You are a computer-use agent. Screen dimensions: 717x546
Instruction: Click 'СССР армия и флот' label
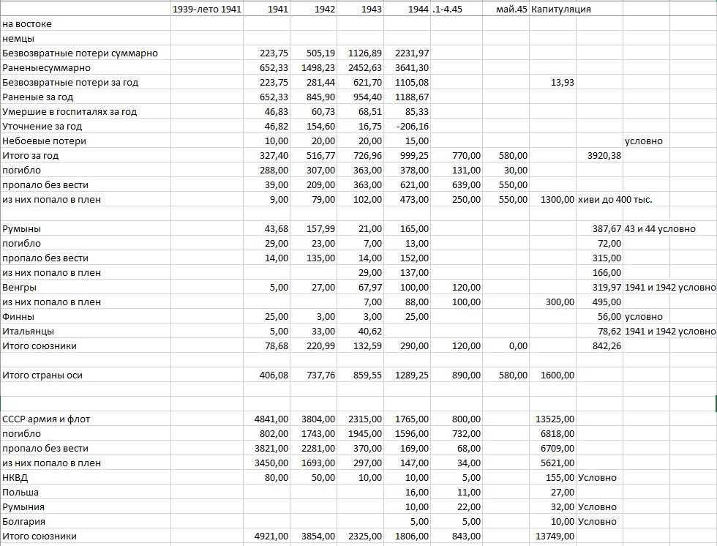[86, 419]
